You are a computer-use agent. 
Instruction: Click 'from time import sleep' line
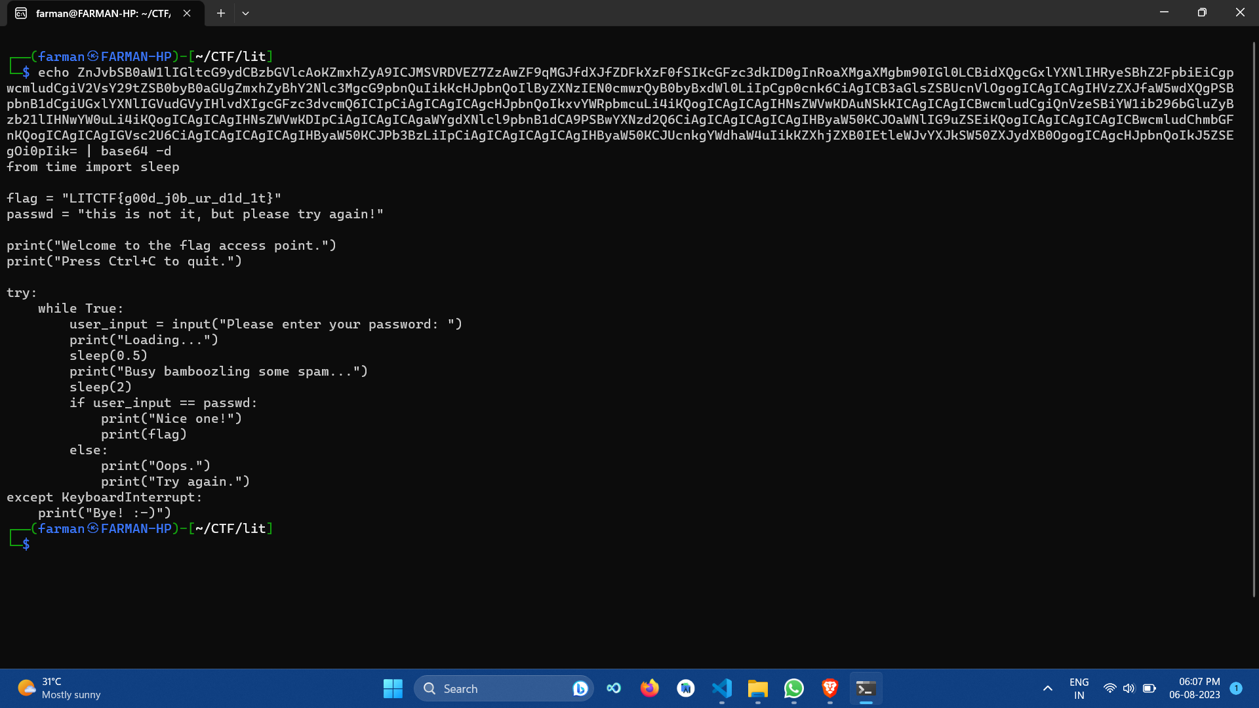(x=93, y=167)
